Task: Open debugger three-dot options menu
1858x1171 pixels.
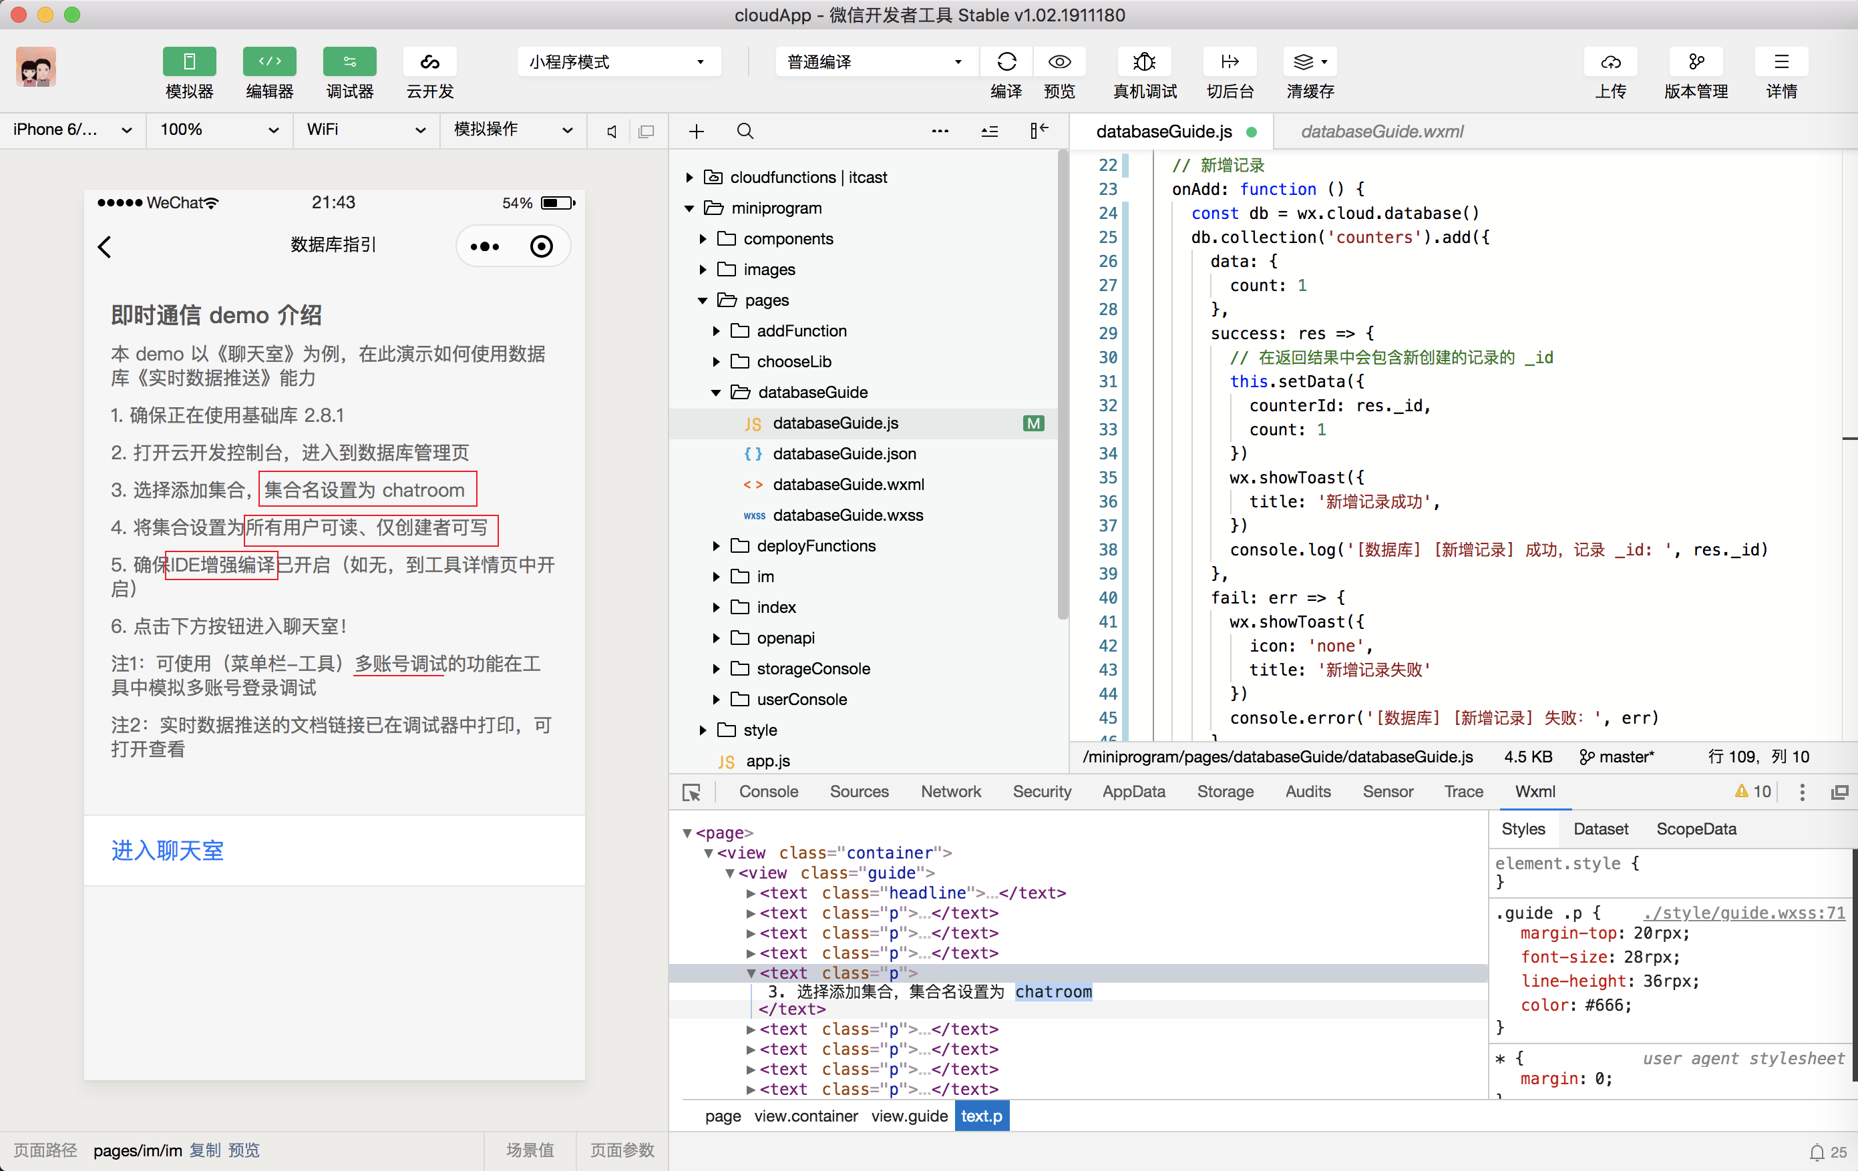Action: tap(1802, 792)
